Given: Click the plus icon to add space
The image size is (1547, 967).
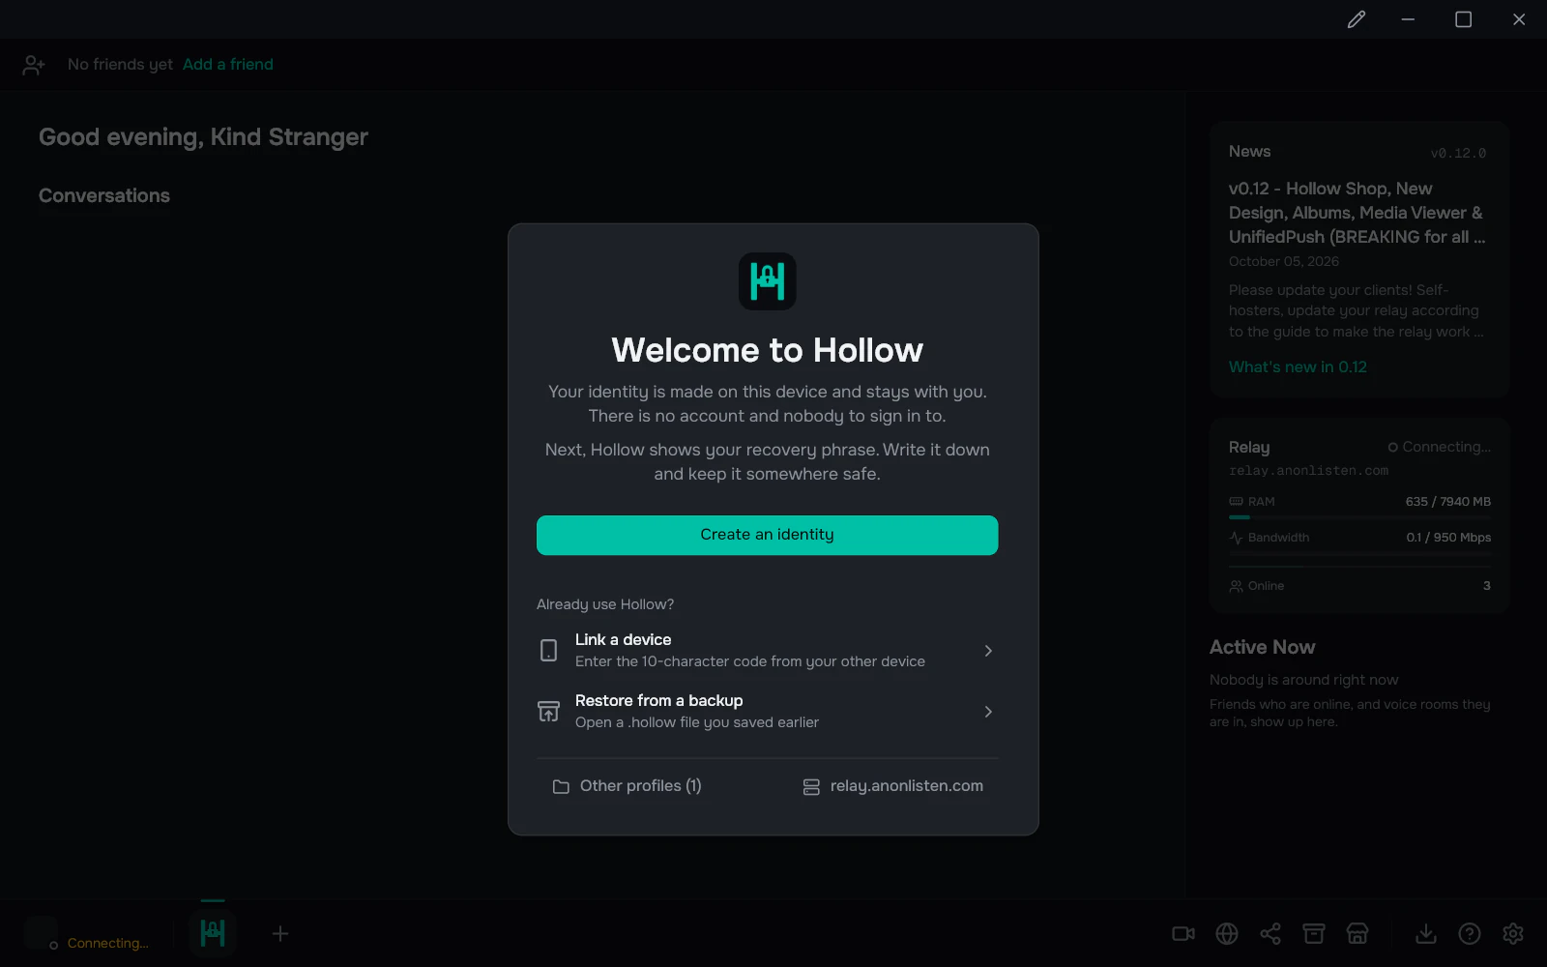Looking at the screenshot, I should [280, 933].
